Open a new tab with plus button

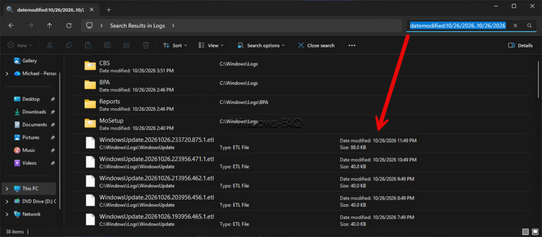[x=109, y=10]
